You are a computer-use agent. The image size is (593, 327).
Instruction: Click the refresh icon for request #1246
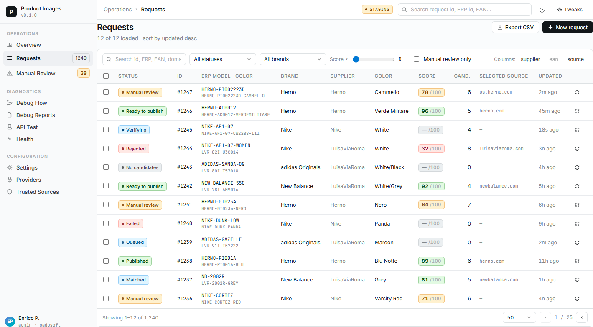577,111
